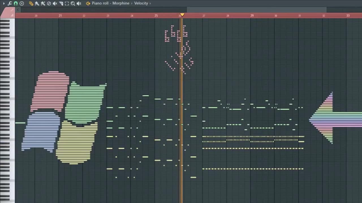Enable the detached piano roll indicator
362x203 pixels.
tap(88, 3)
